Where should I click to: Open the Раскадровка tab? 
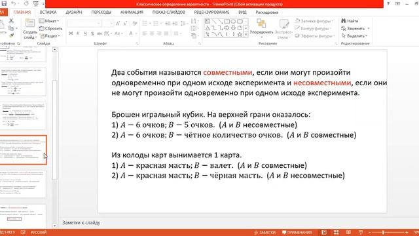(267, 12)
